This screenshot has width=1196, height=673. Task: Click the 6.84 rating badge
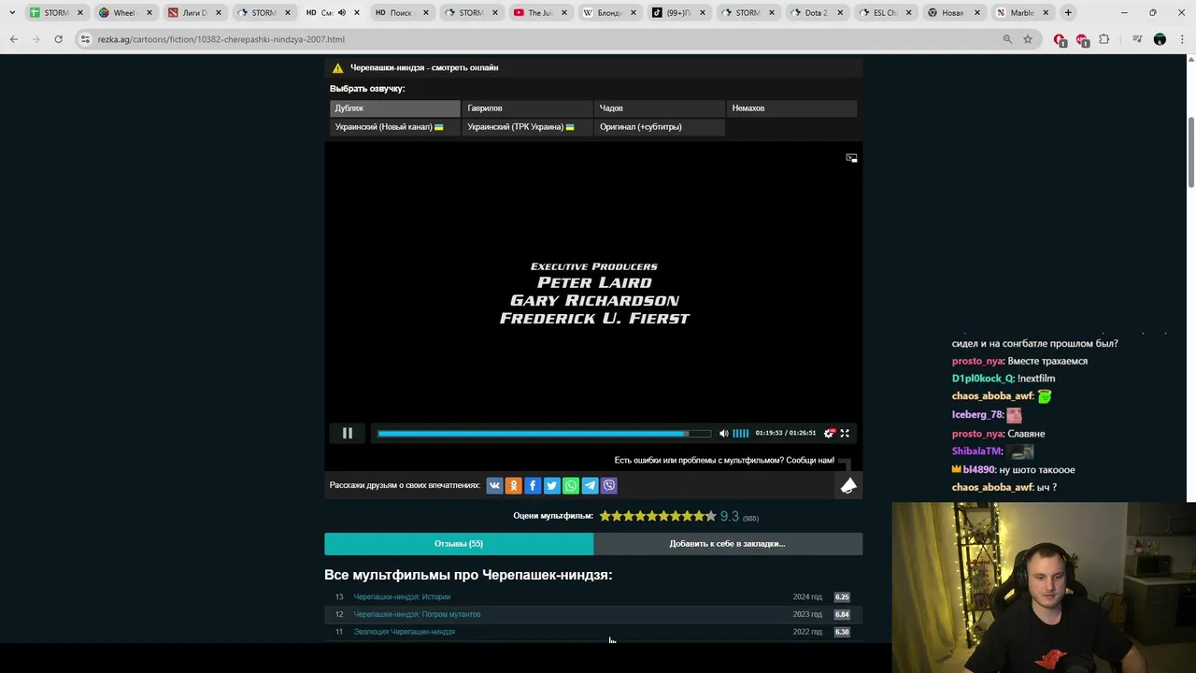pos(842,614)
